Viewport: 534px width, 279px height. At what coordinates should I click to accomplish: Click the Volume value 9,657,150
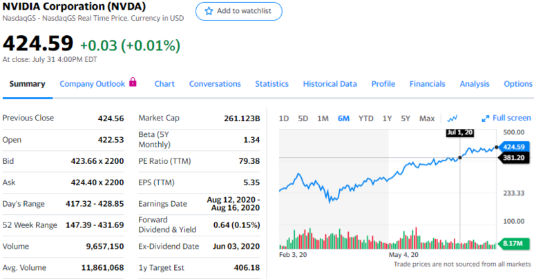tap(105, 247)
